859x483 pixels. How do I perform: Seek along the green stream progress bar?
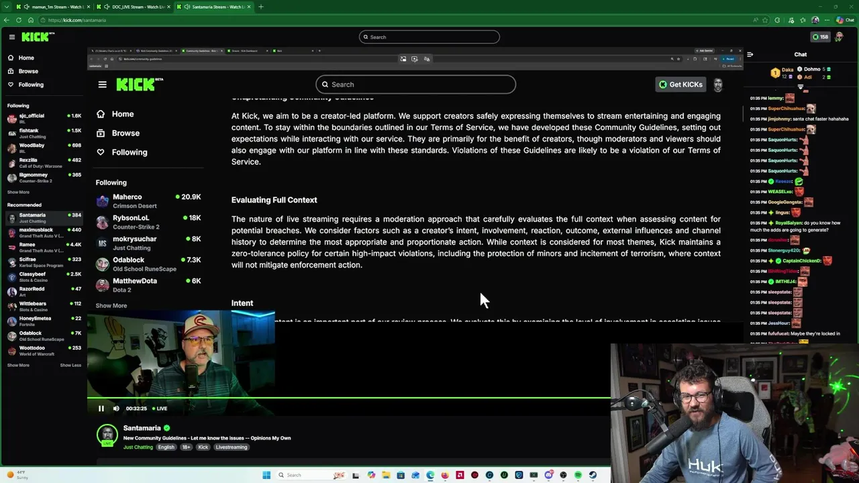[x=349, y=398]
